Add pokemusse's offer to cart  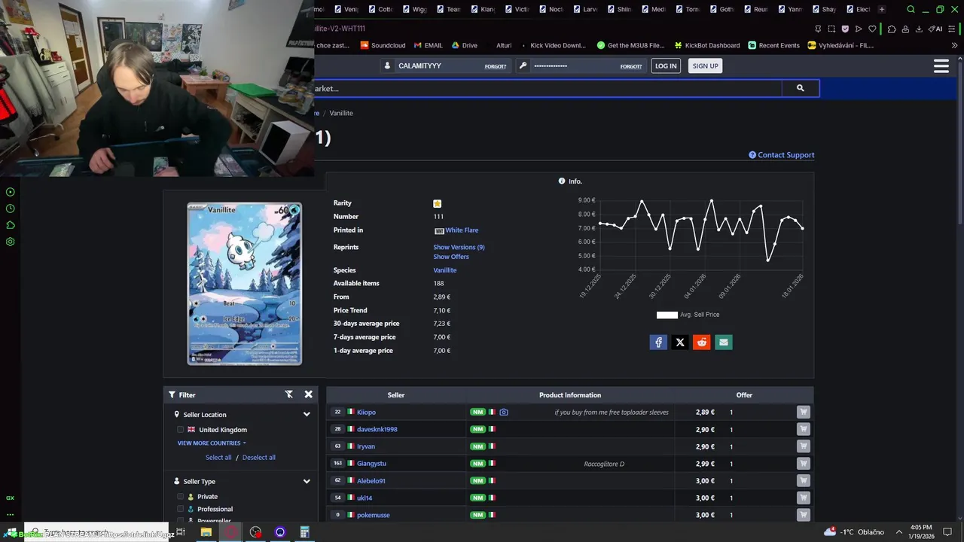[804, 515]
